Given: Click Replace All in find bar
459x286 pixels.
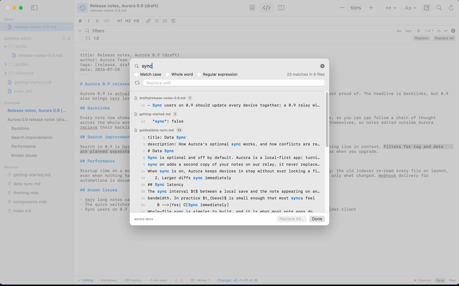Looking at the screenshot, I should pyautogui.click(x=444, y=38).
